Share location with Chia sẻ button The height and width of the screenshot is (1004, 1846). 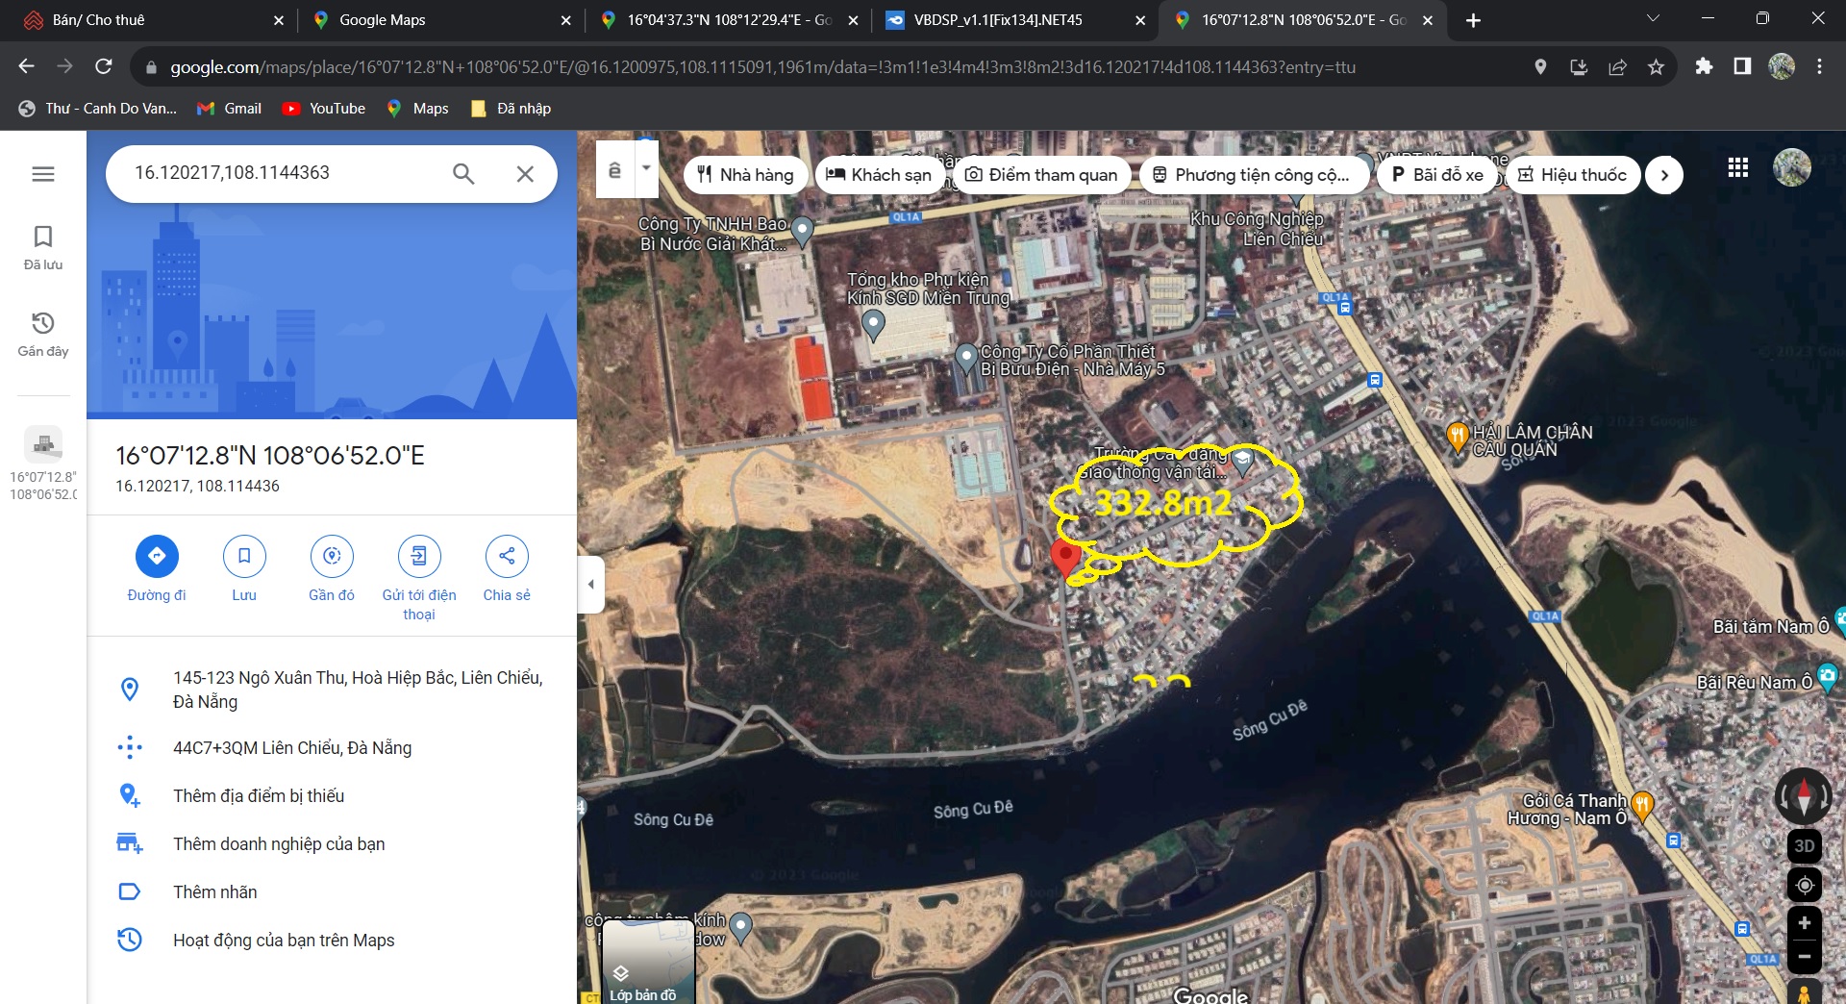pyautogui.click(x=507, y=568)
